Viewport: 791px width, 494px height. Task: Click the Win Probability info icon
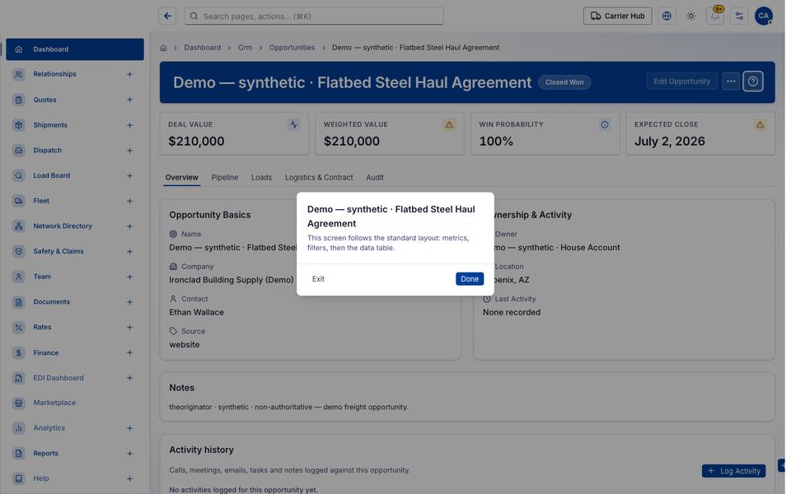(x=604, y=124)
